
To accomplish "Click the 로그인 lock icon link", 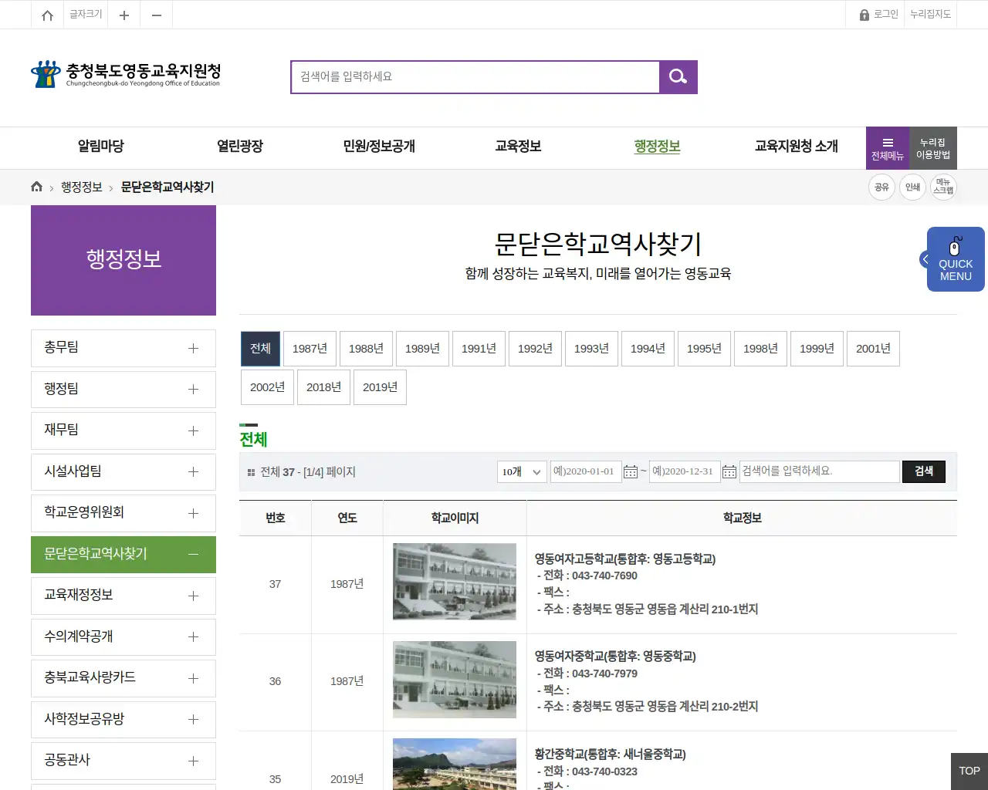I will 878,15.
